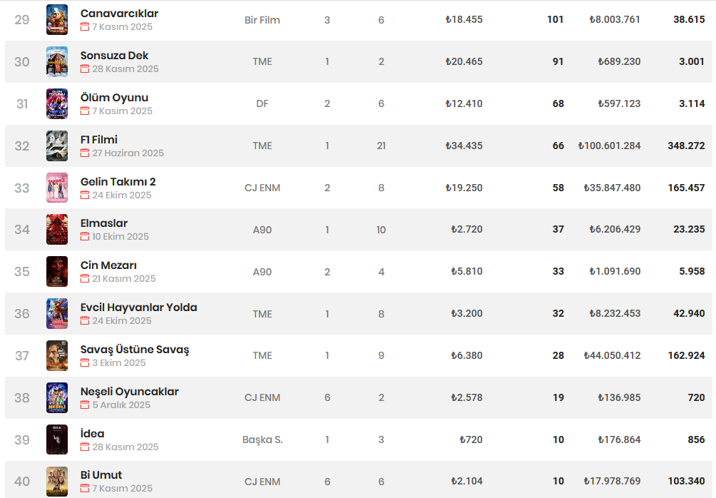The width and height of the screenshot is (716, 498).
Task: Click the Başka S. distributor for İdea
Action: pos(262,439)
